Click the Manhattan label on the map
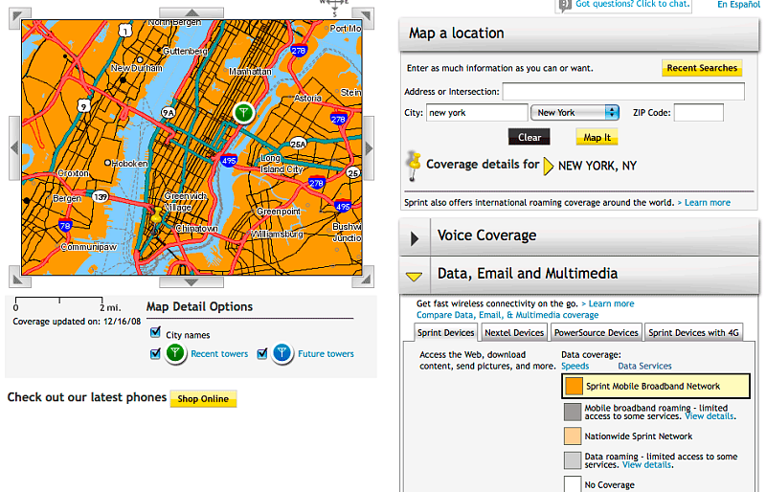 [x=250, y=72]
